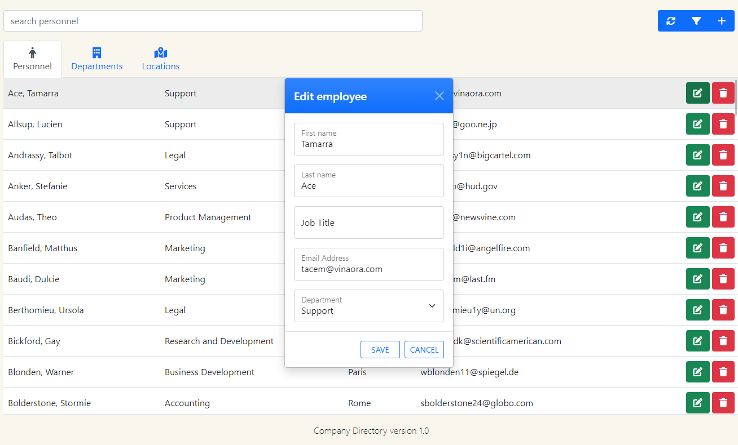Select the Personnel tab
Screen dimensions: 738x445
tap(33, 59)
